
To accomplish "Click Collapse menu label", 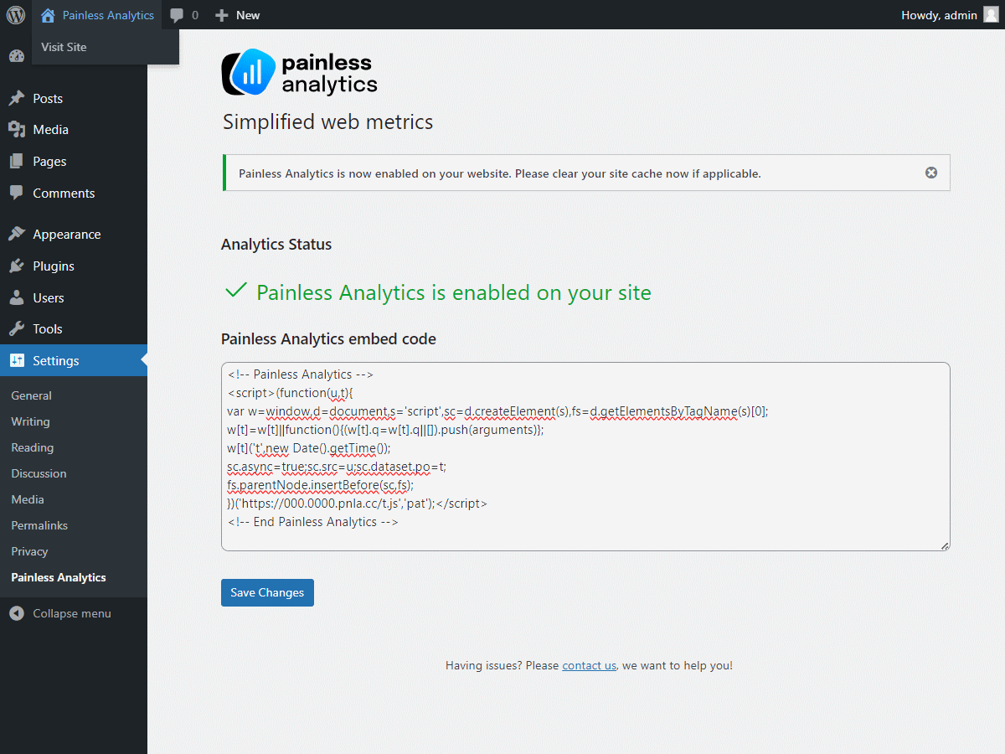I will click(x=72, y=613).
